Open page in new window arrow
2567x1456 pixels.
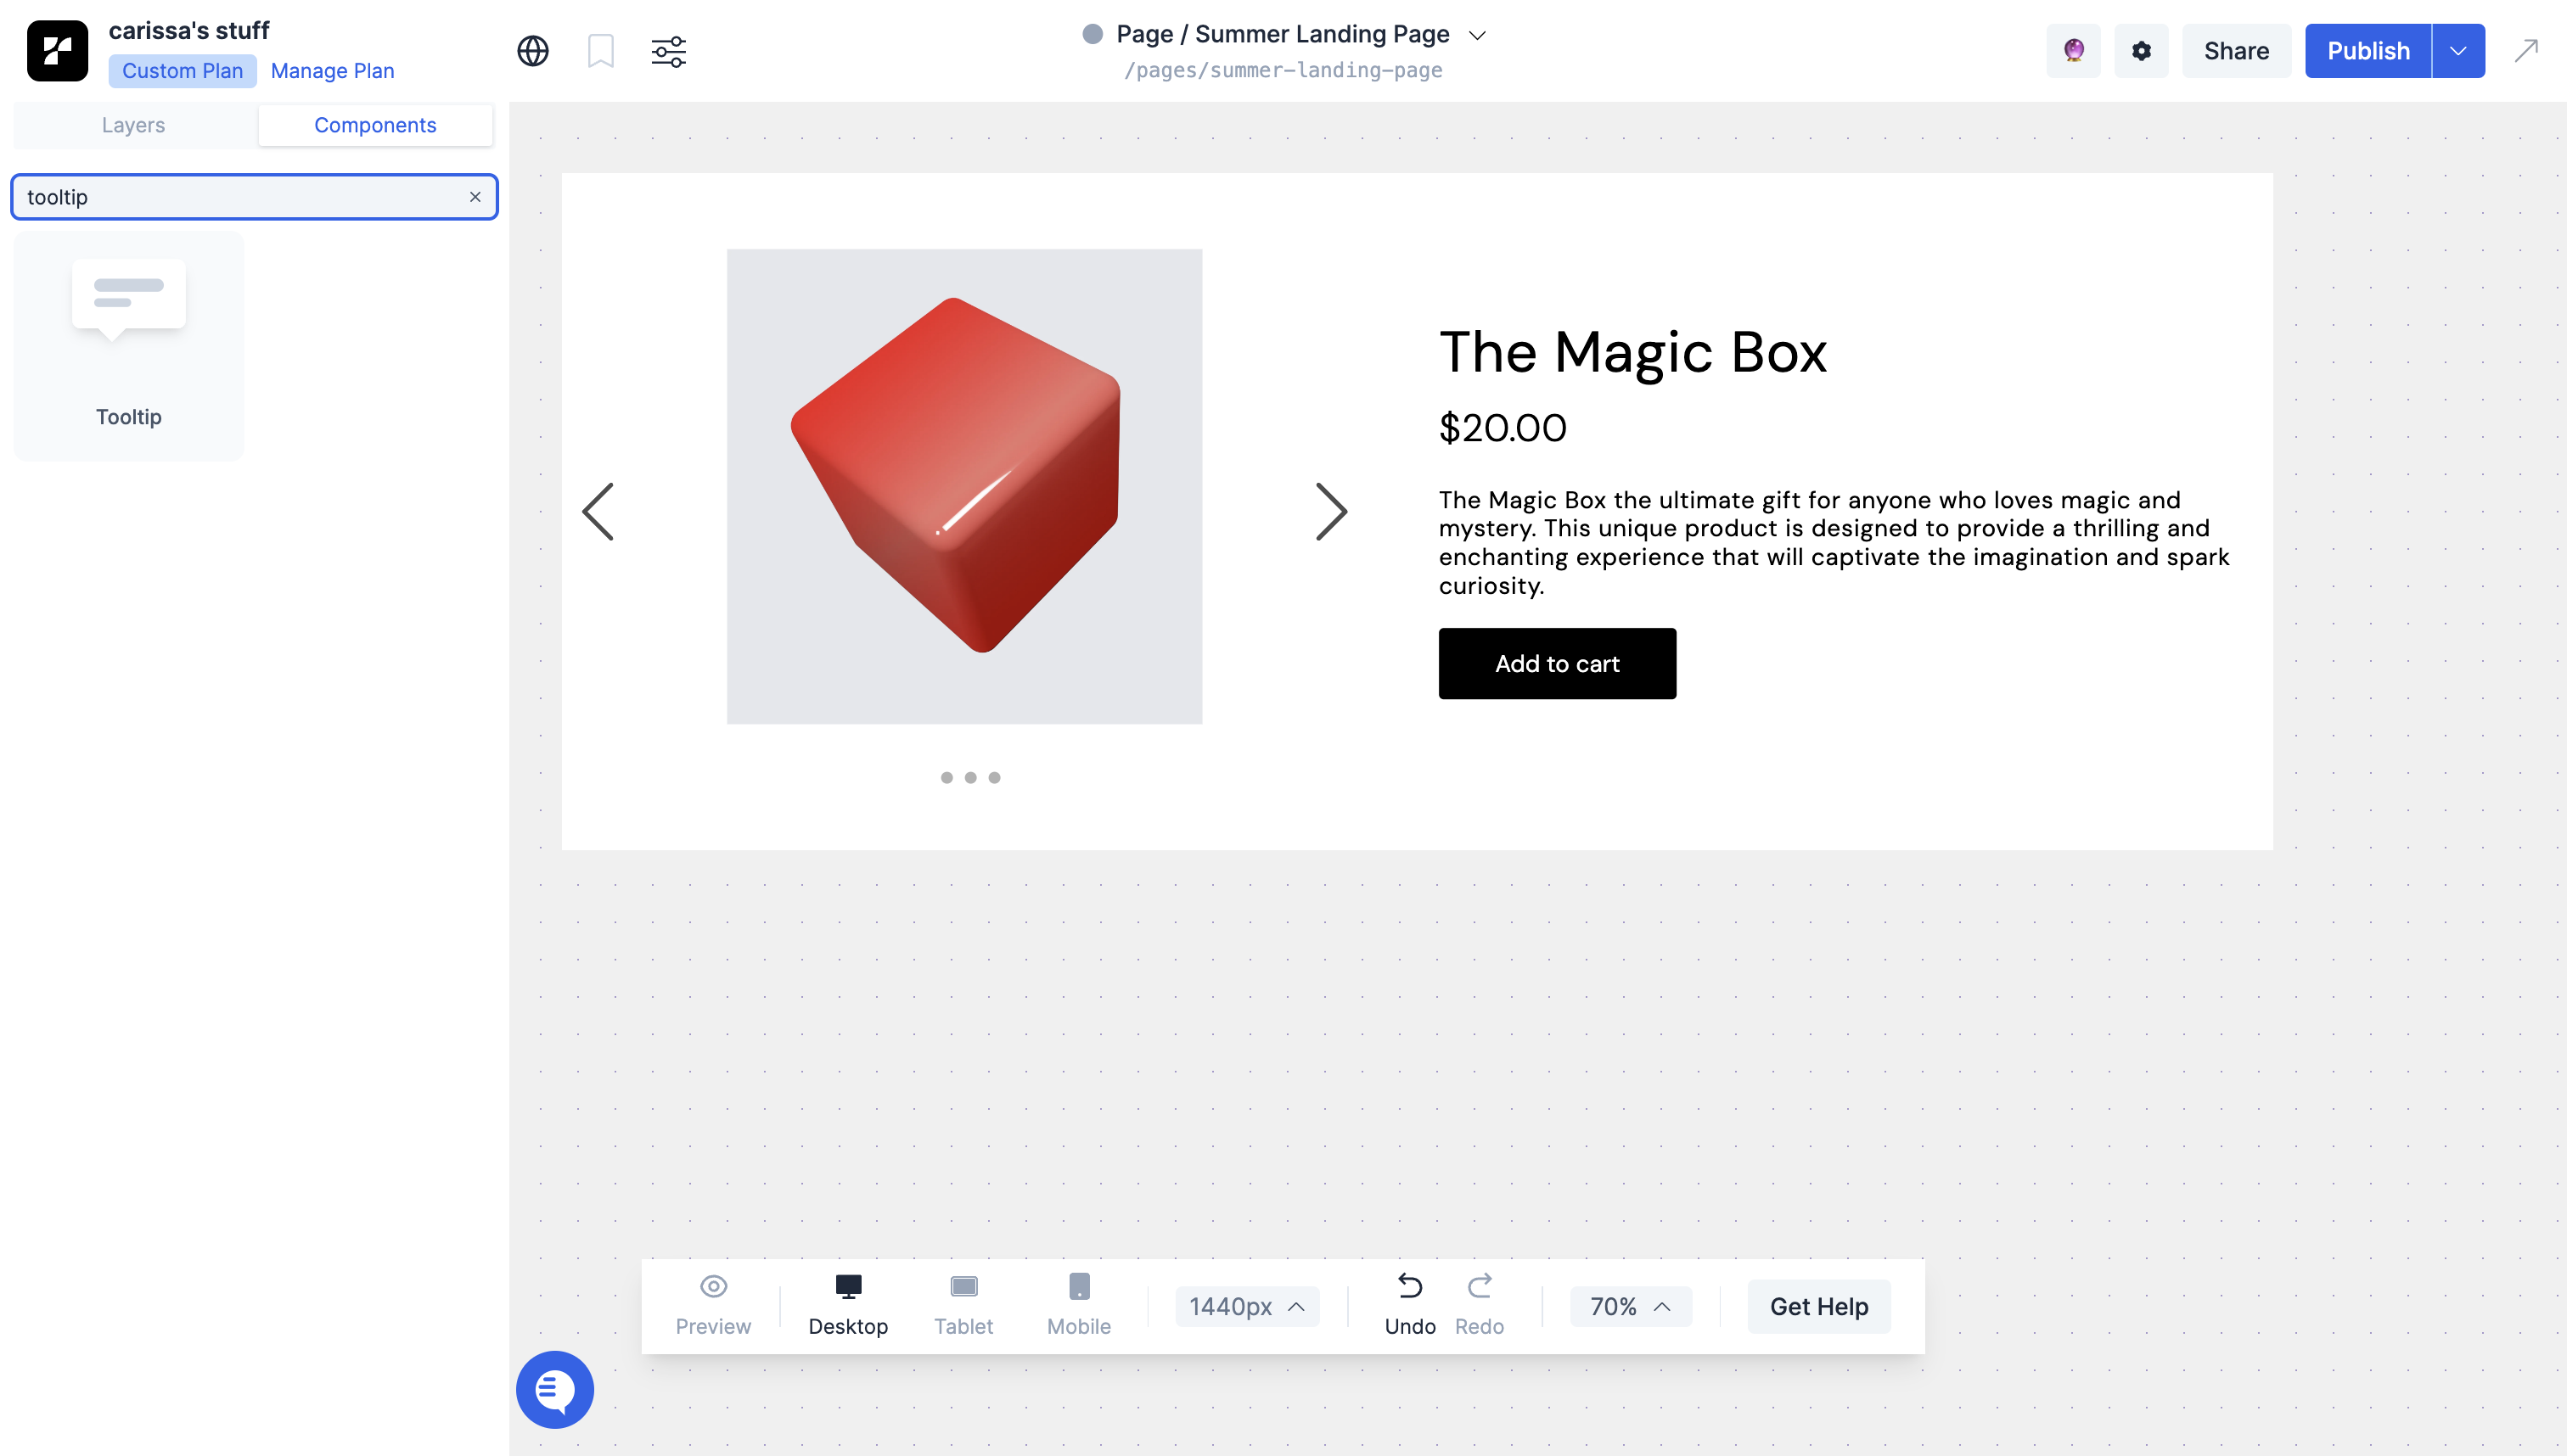2526,51
